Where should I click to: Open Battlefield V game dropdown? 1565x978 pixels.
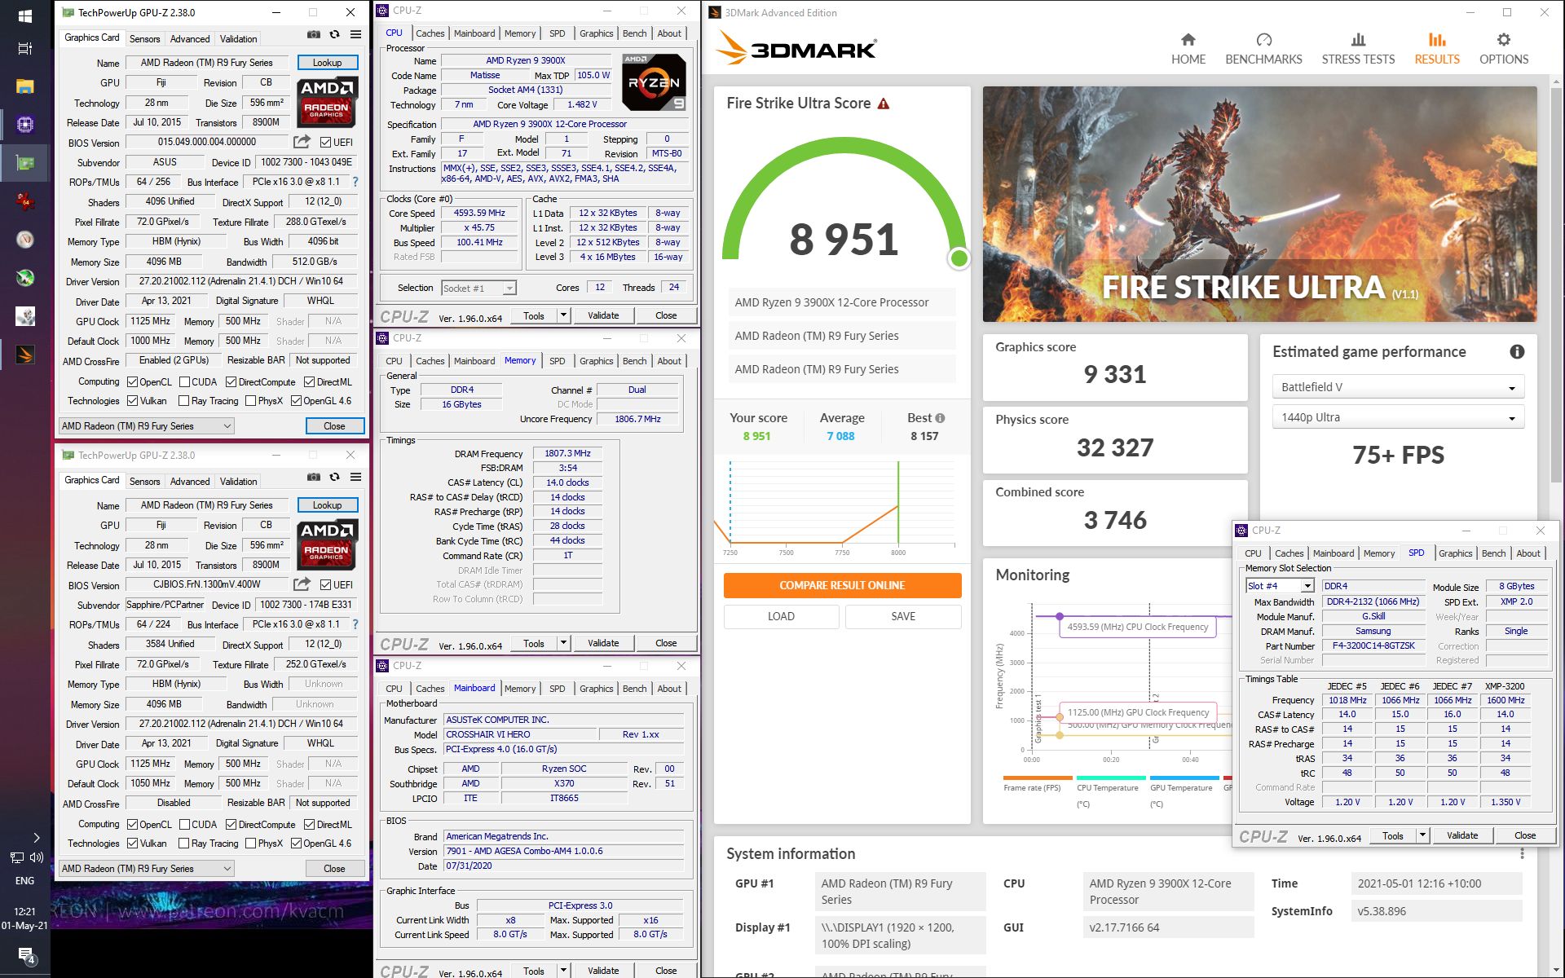coord(1398,387)
